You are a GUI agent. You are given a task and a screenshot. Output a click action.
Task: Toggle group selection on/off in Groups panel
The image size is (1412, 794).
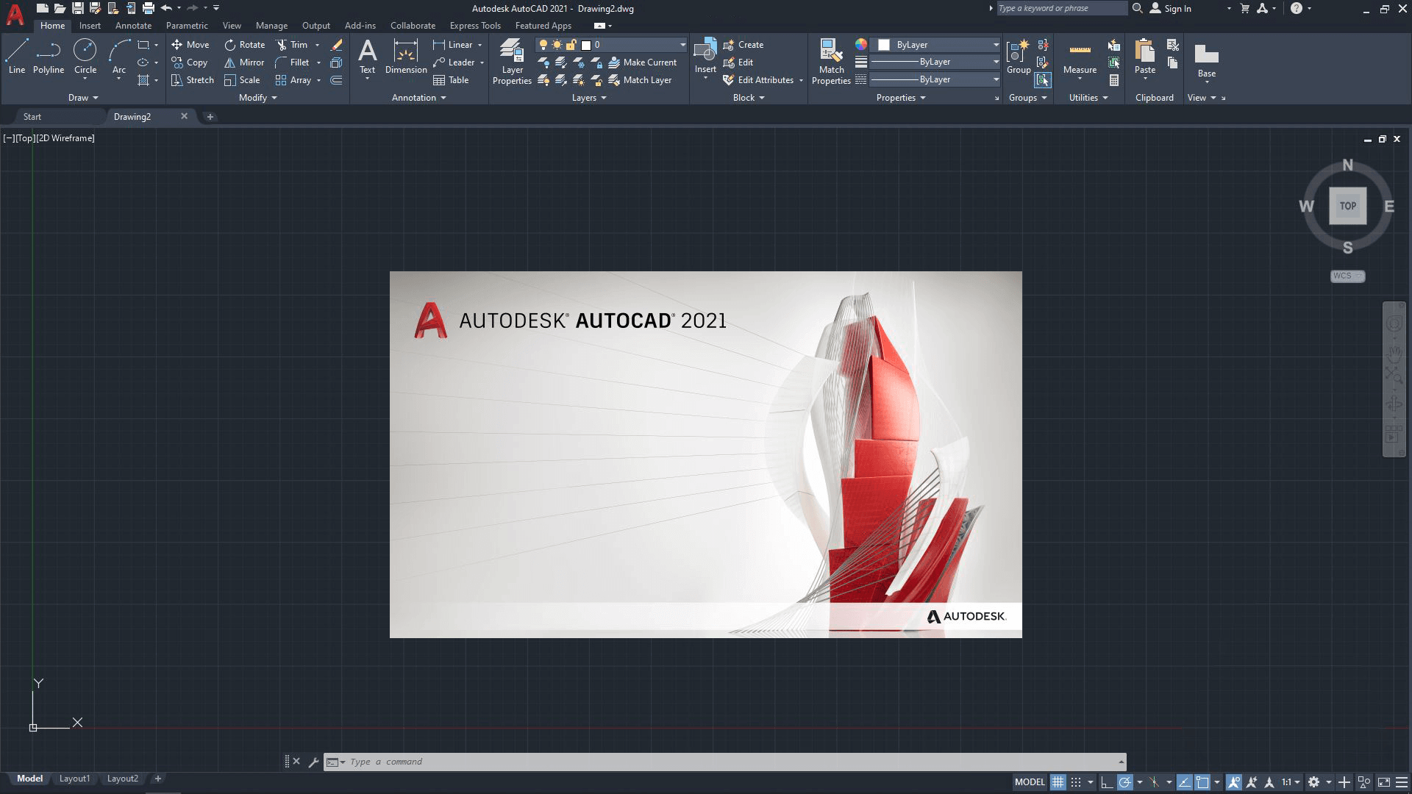[1042, 80]
